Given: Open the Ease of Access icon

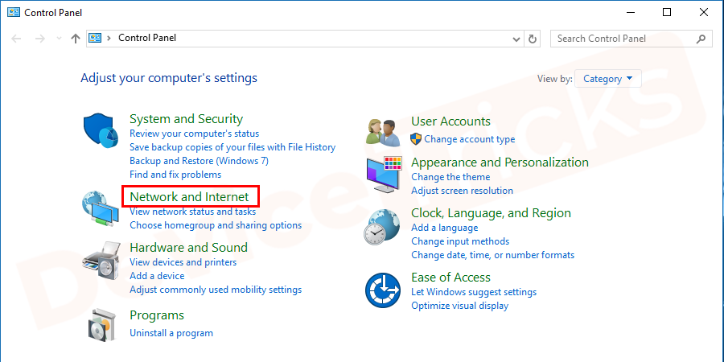Looking at the screenshot, I should 384,291.
